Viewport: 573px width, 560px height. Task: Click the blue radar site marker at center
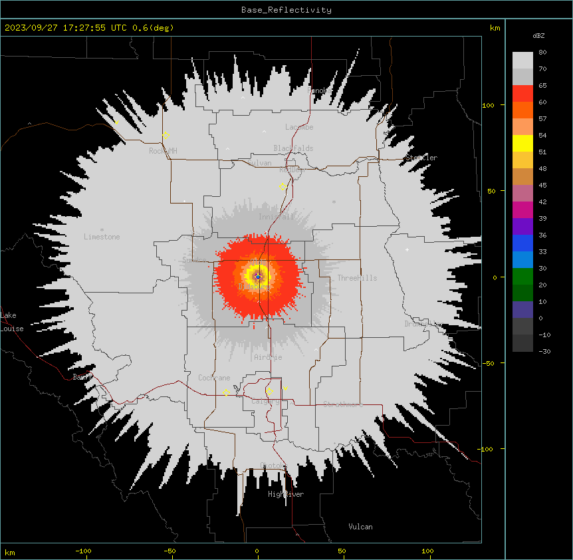tap(258, 277)
